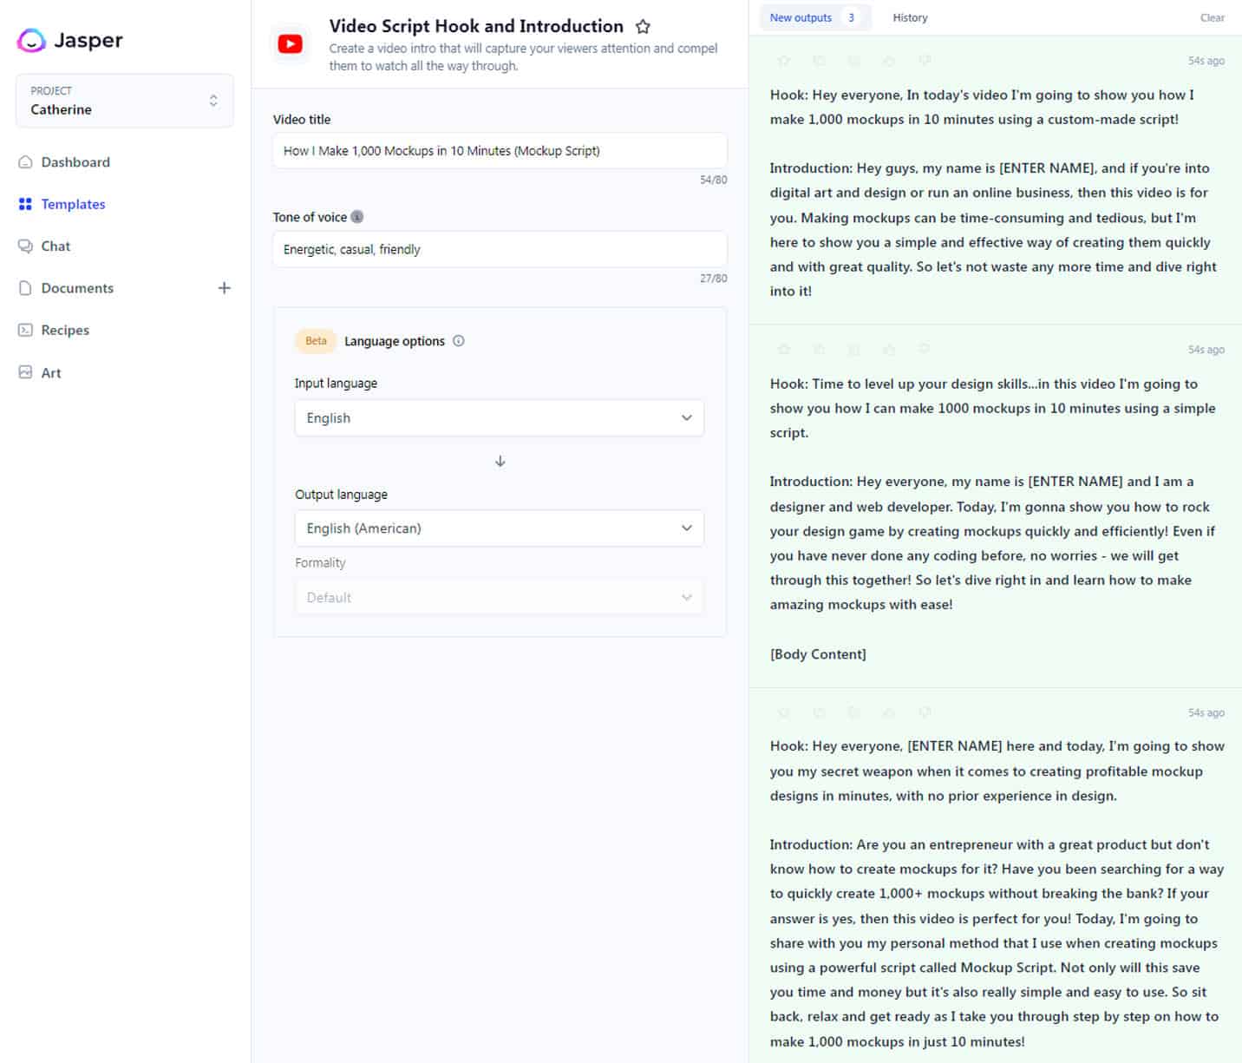Star the 'my secret weapon' output
1242x1063 pixels.
coord(784,712)
